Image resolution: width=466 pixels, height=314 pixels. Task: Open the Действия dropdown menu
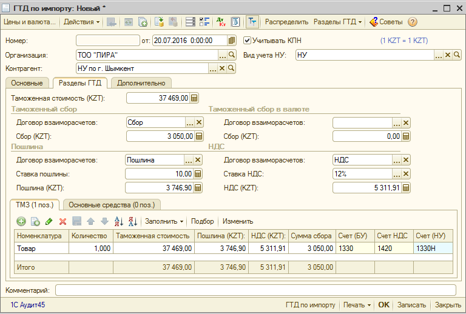82,22
